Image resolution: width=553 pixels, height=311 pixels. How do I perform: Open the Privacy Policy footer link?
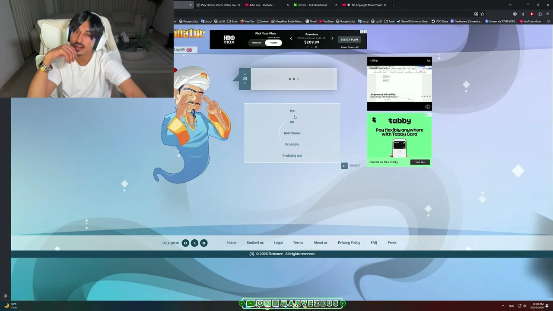click(349, 243)
